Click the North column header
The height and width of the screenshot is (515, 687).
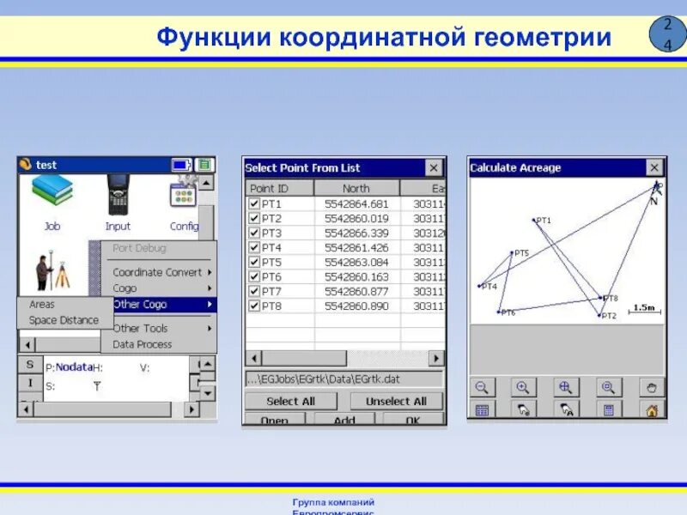(356, 188)
